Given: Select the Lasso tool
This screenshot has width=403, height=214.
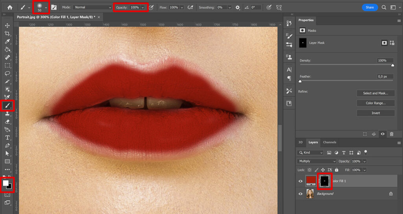Looking at the screenshot, I should click(x=7, y=74).
